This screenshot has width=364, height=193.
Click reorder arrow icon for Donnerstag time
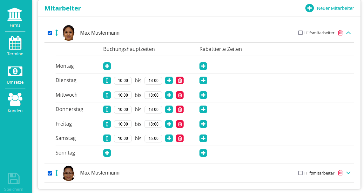107,109
